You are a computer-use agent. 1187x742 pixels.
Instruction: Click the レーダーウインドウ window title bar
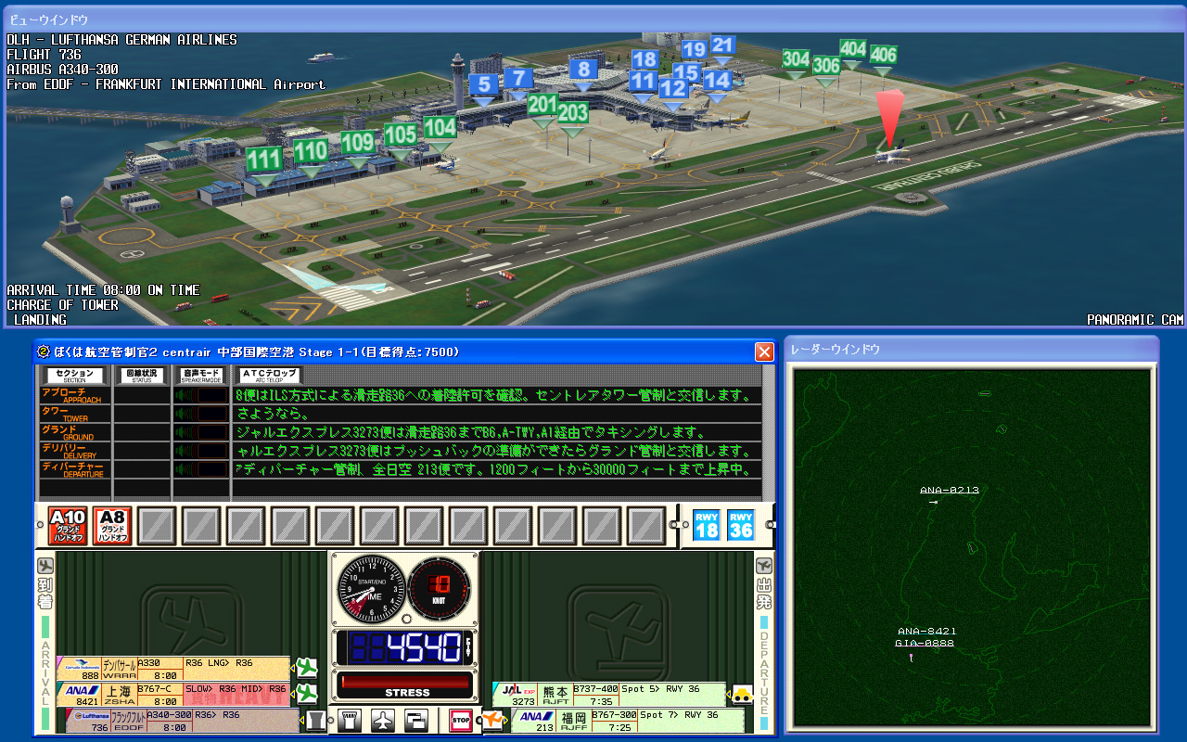coord(971,349)
